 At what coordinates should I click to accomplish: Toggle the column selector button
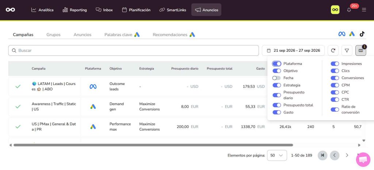point(360,50)
